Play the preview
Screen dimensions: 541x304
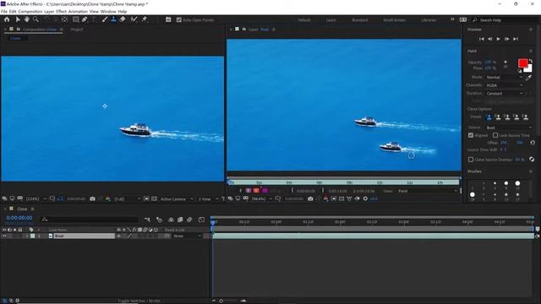point(498,39)
